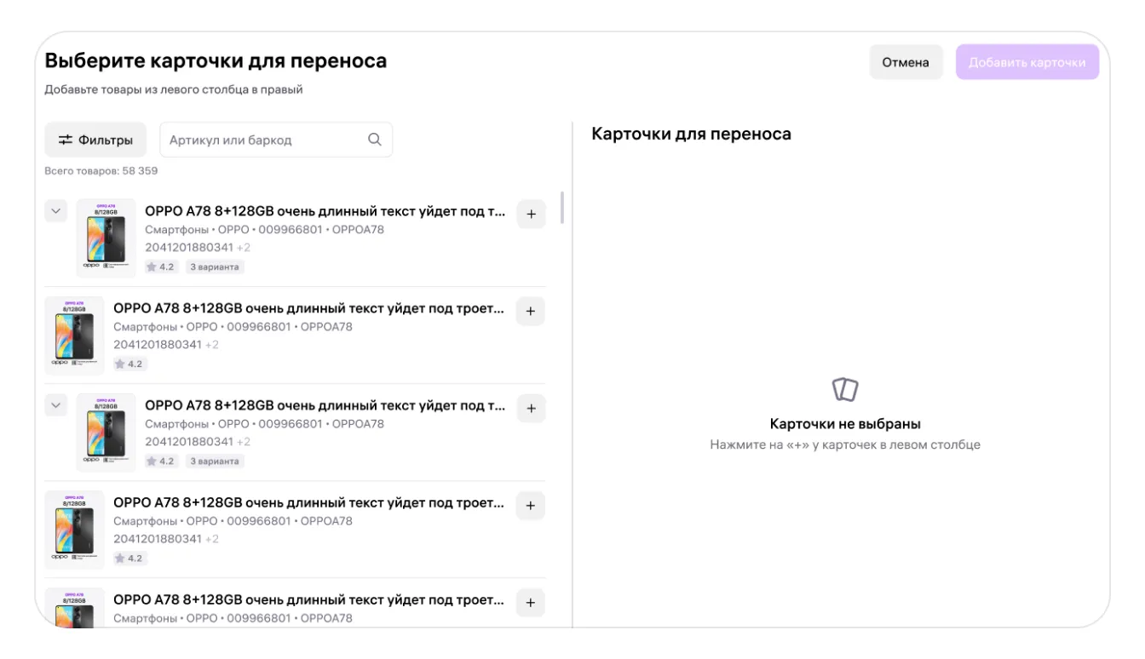Click the plus icon on the first product card

pyautogui.click(x=531, y=215)
